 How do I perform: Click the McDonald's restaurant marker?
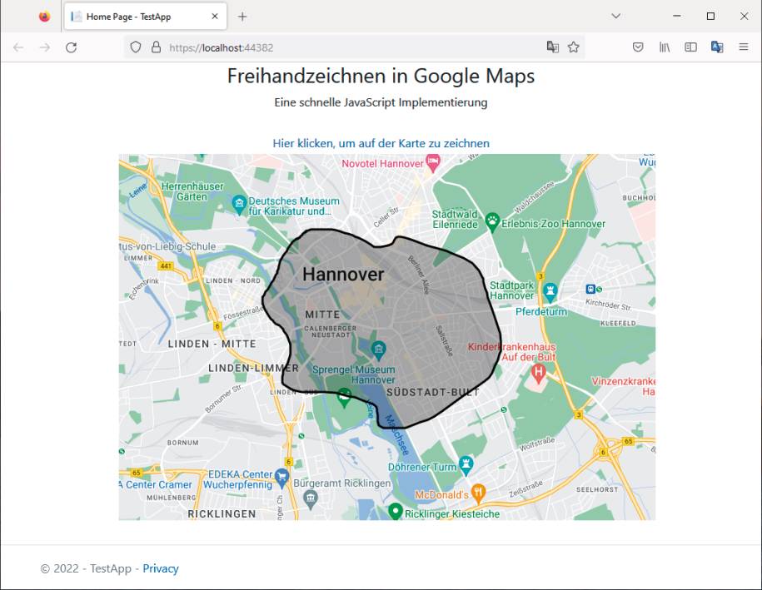coord(479,493)
